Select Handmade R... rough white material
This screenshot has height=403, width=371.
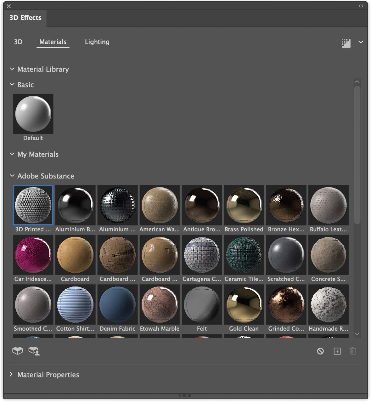[328, 304]
